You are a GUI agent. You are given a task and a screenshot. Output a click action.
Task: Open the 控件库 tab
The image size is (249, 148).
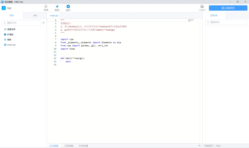214,16
